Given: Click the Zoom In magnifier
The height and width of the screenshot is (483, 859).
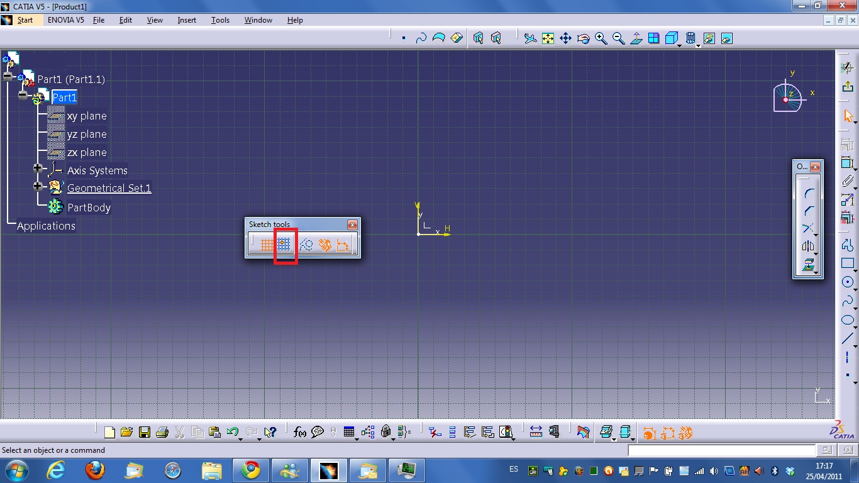Looking at the screenshot, I should [x=601, y=38].
